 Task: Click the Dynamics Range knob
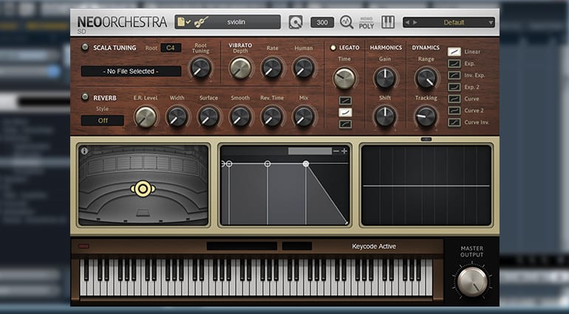(426, 78)
